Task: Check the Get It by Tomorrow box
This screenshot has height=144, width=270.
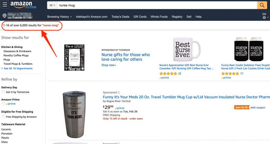Action: click(x=3, y=92)
